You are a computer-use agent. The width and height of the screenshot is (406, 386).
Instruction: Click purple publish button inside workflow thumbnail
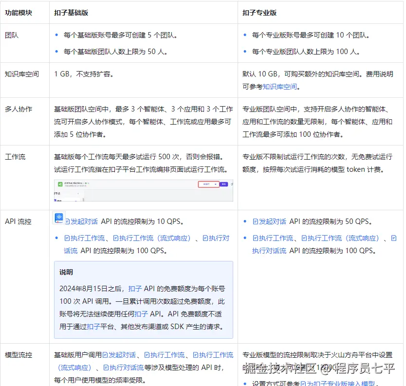[x=224, y=184]
